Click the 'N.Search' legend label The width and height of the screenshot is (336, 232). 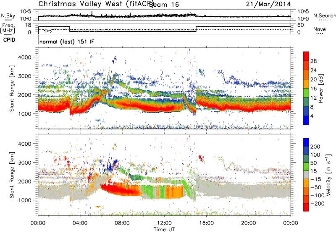pyautogui.click(x=324, y=15)
